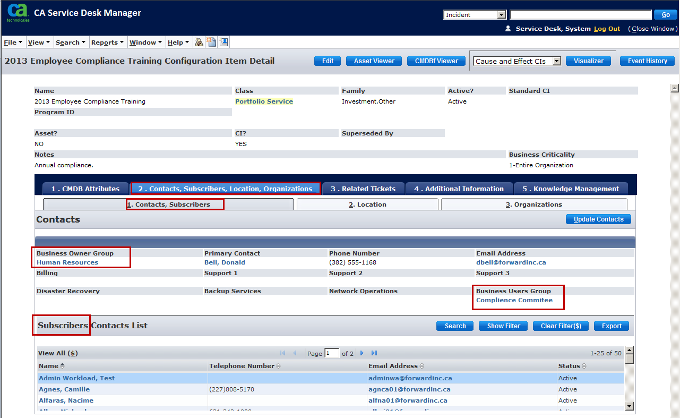Click the Edit button
The image size is (680, 418).
point(328,61)
